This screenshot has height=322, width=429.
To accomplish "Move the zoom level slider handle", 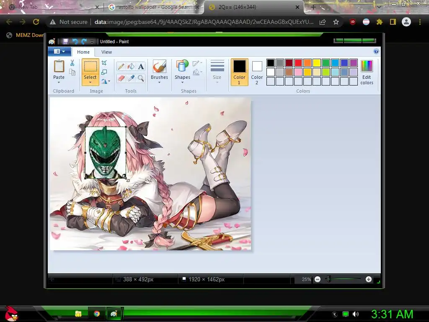I will 329,279.
